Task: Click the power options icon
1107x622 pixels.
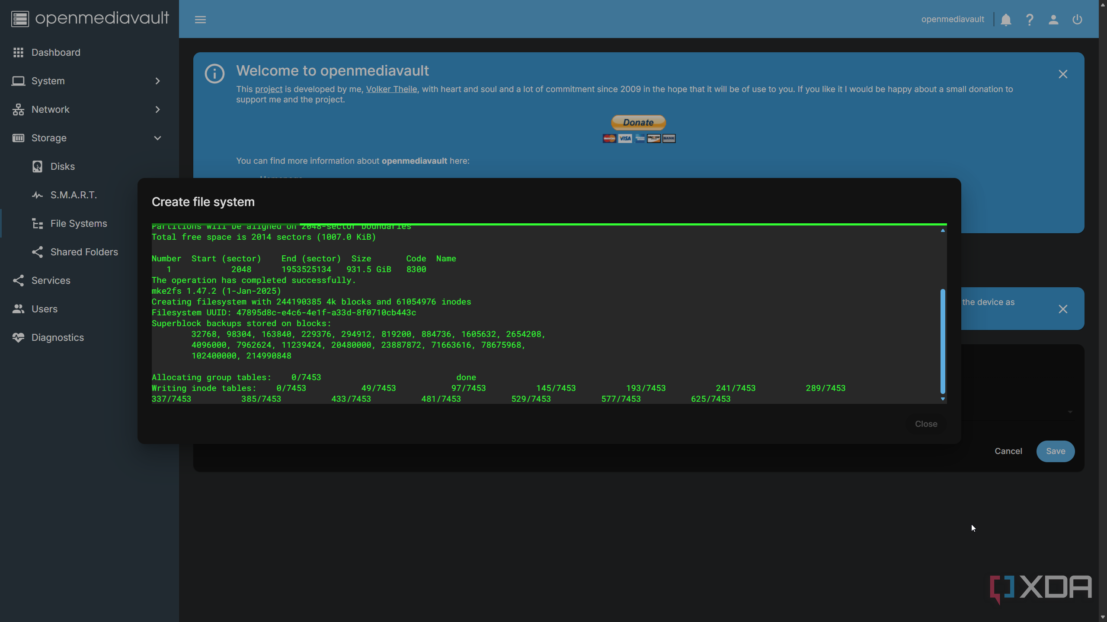Action: [1077, 19]
